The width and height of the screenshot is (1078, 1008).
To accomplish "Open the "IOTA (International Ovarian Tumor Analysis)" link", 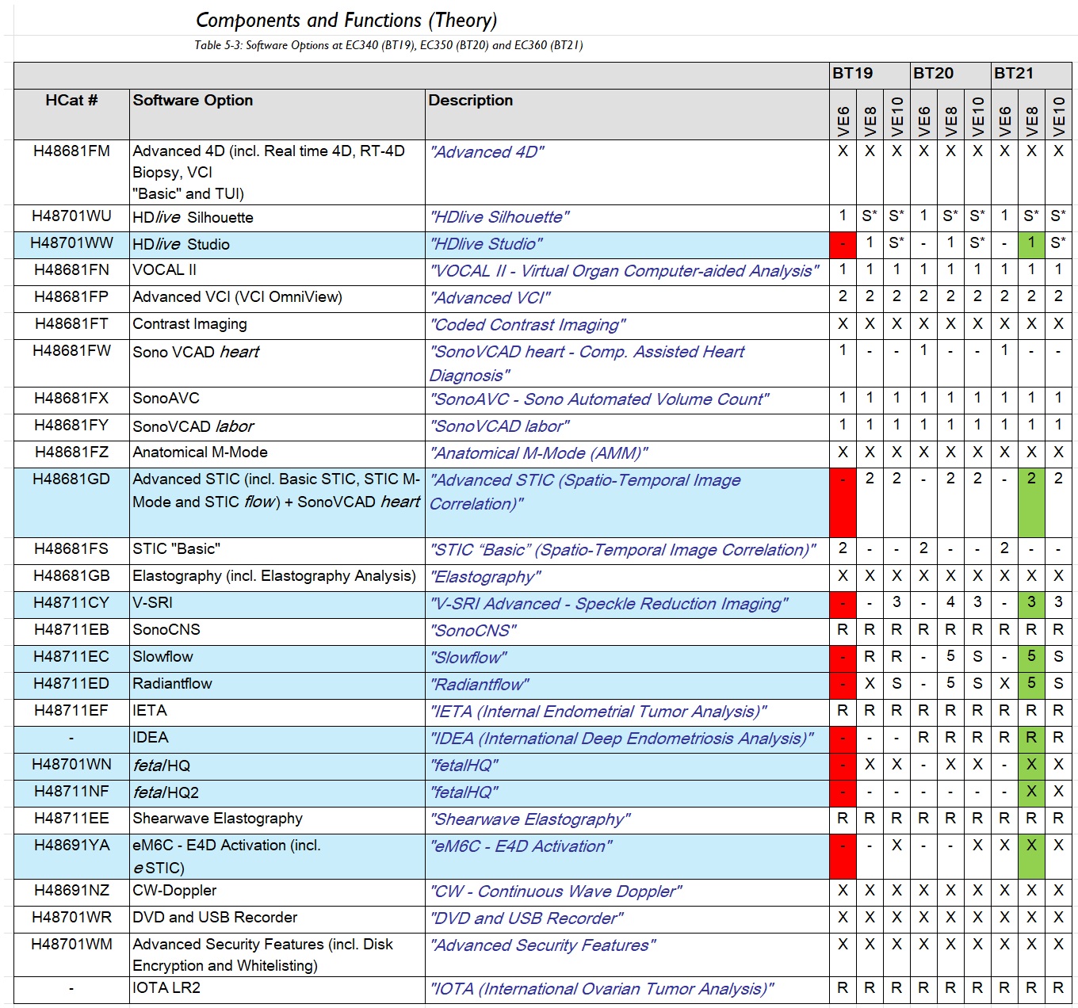I will 602,989.
